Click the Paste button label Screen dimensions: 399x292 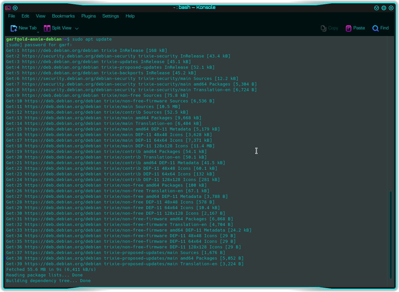coord(359,28)
